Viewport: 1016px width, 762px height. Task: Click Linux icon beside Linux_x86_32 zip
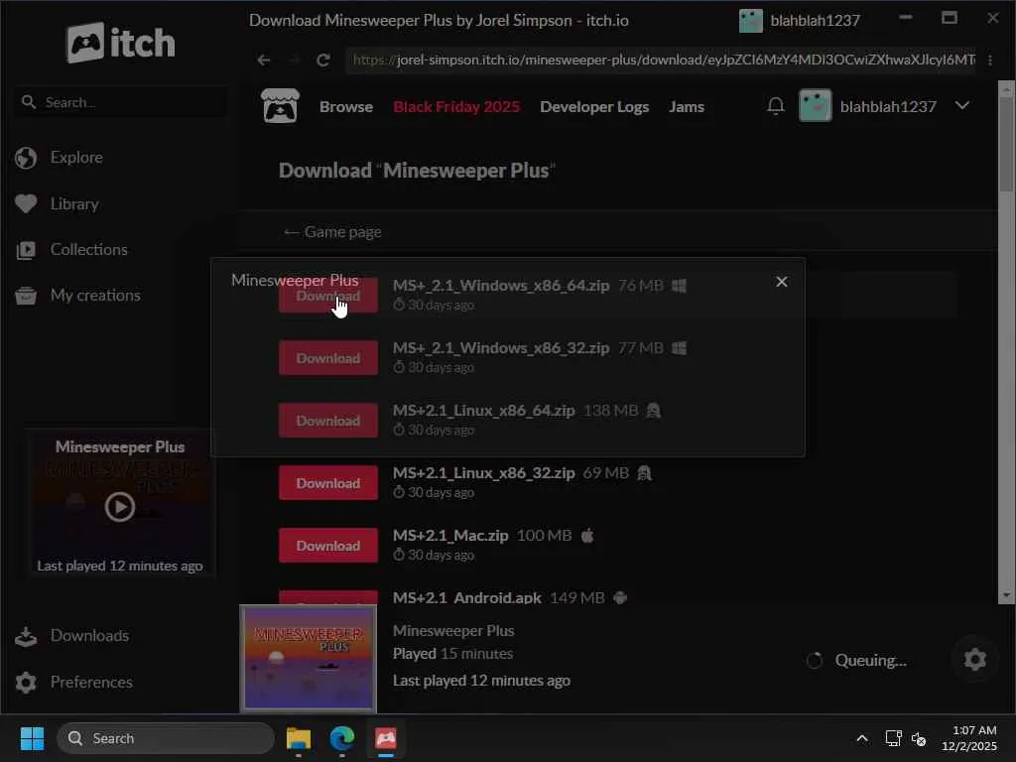pos(643,473)
